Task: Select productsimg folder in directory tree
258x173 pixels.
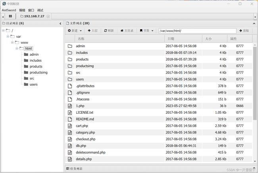Action: click(x=38, y=72)
